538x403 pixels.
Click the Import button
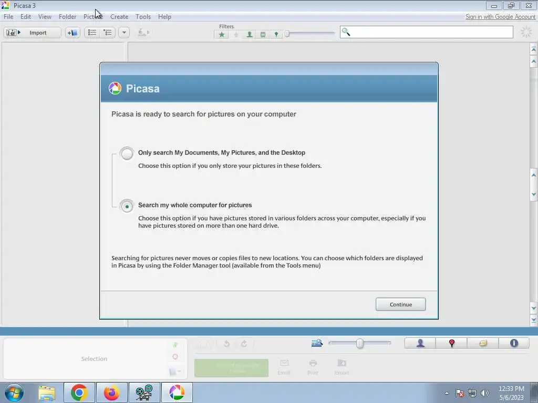click(32, 33)
